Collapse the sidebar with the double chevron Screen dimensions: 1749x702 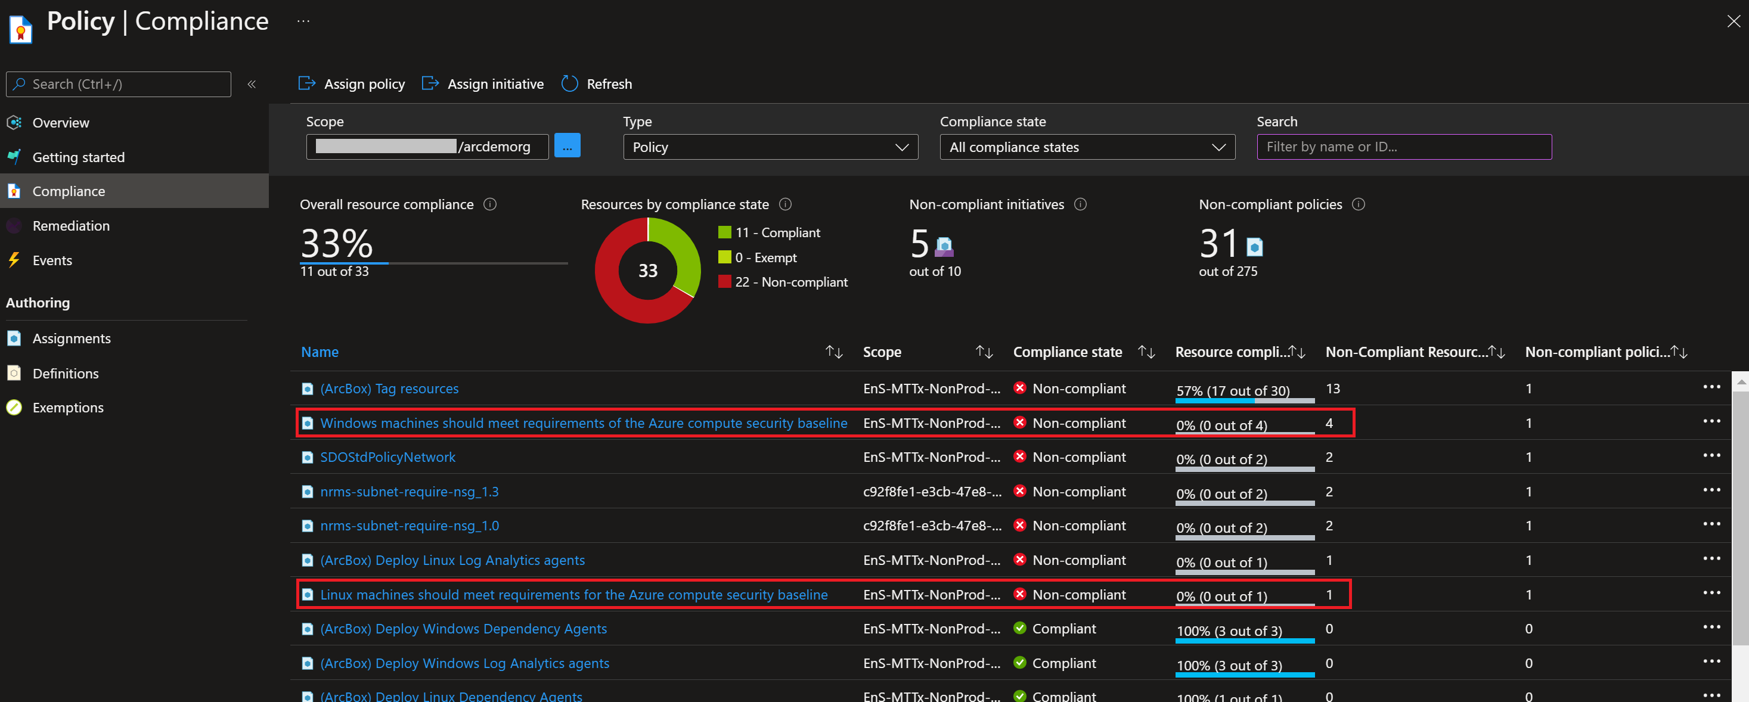coord(251,84)
